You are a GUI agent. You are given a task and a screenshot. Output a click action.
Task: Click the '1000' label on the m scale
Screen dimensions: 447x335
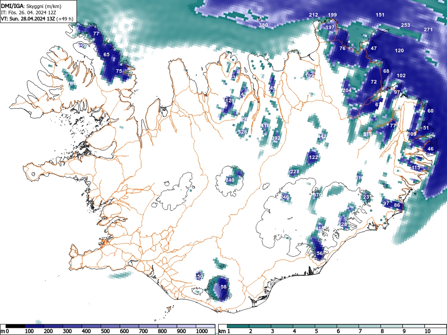202,331
